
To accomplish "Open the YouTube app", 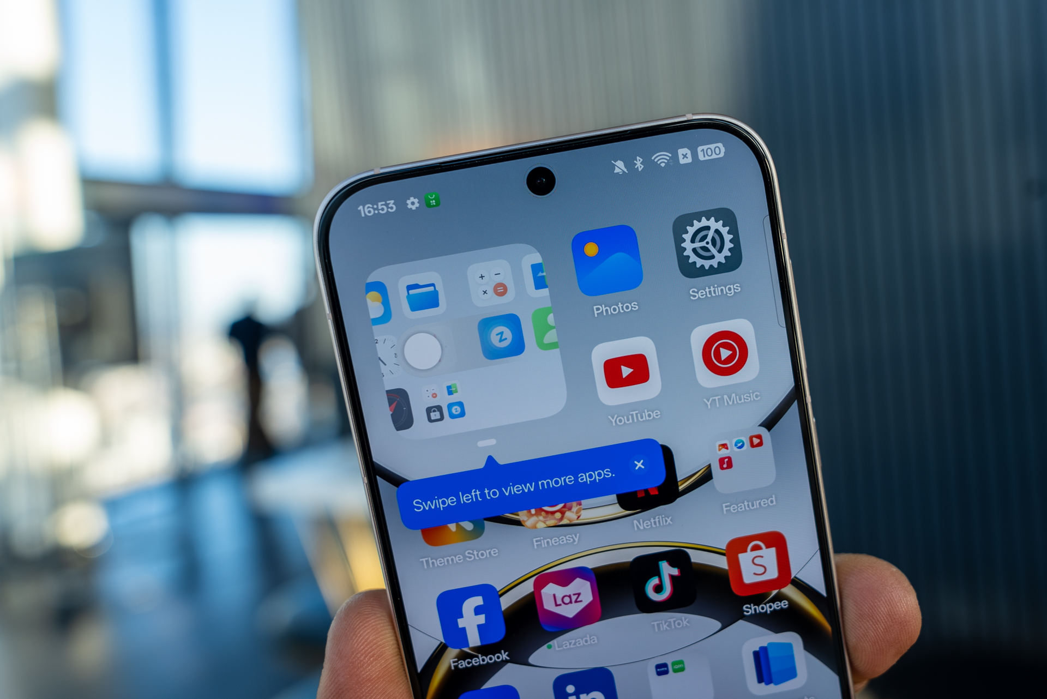I will [614, 388].
